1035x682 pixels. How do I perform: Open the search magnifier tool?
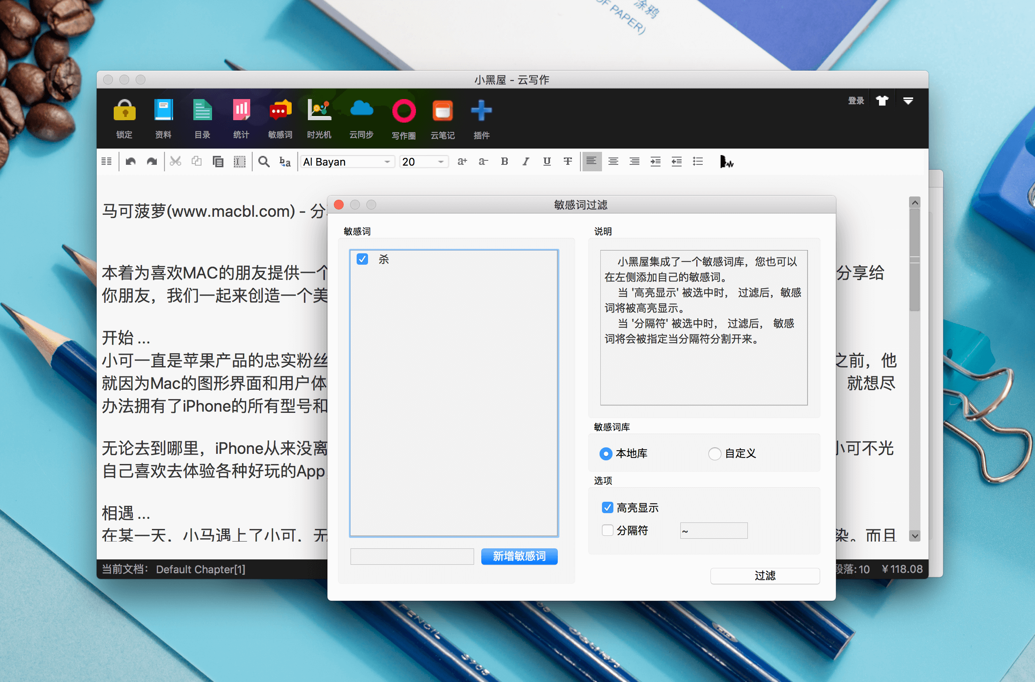coord(264,162)
